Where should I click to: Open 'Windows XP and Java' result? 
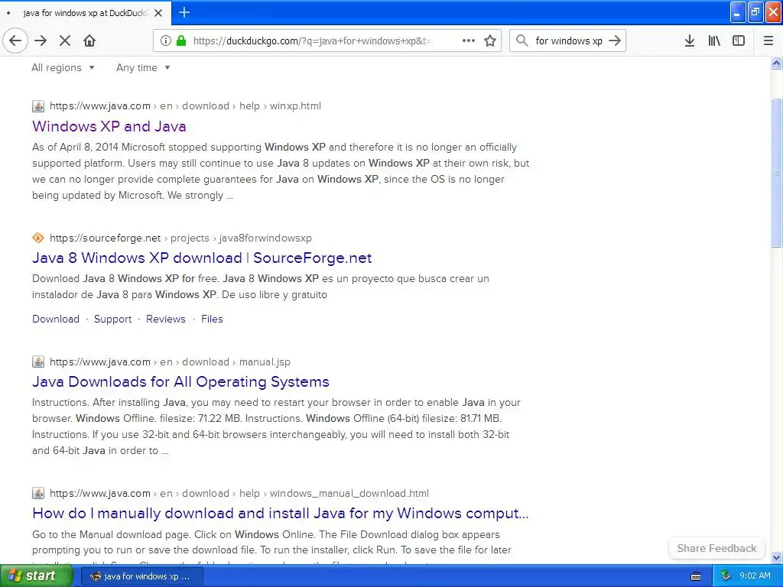tap(109, 126)
